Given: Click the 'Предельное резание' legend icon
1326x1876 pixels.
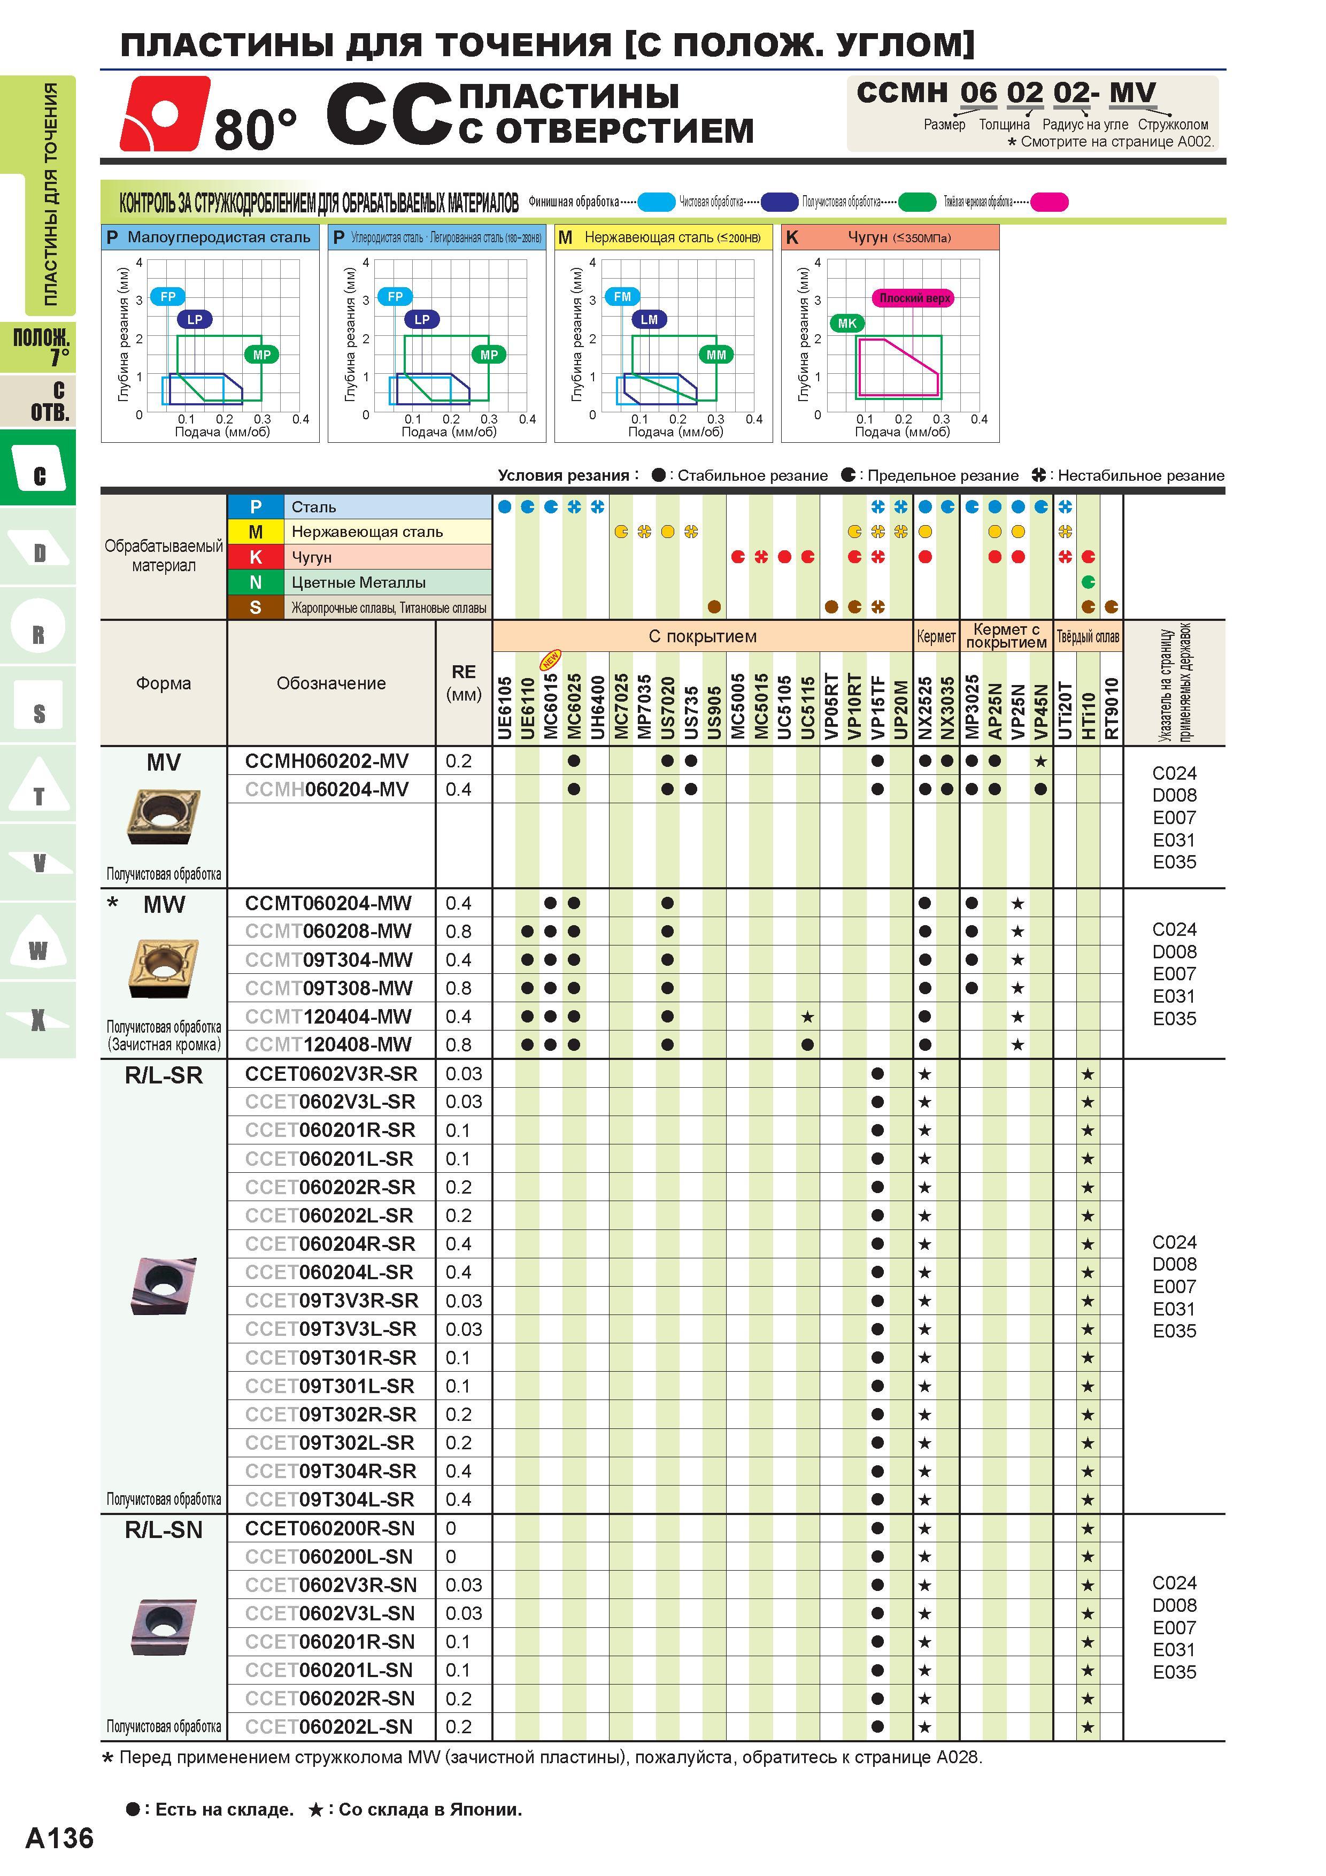Looking at the screenshot, I should [848, 475].
